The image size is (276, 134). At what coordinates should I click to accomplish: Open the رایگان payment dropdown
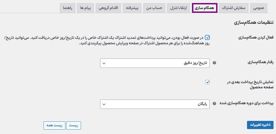(x=155, y=104)
